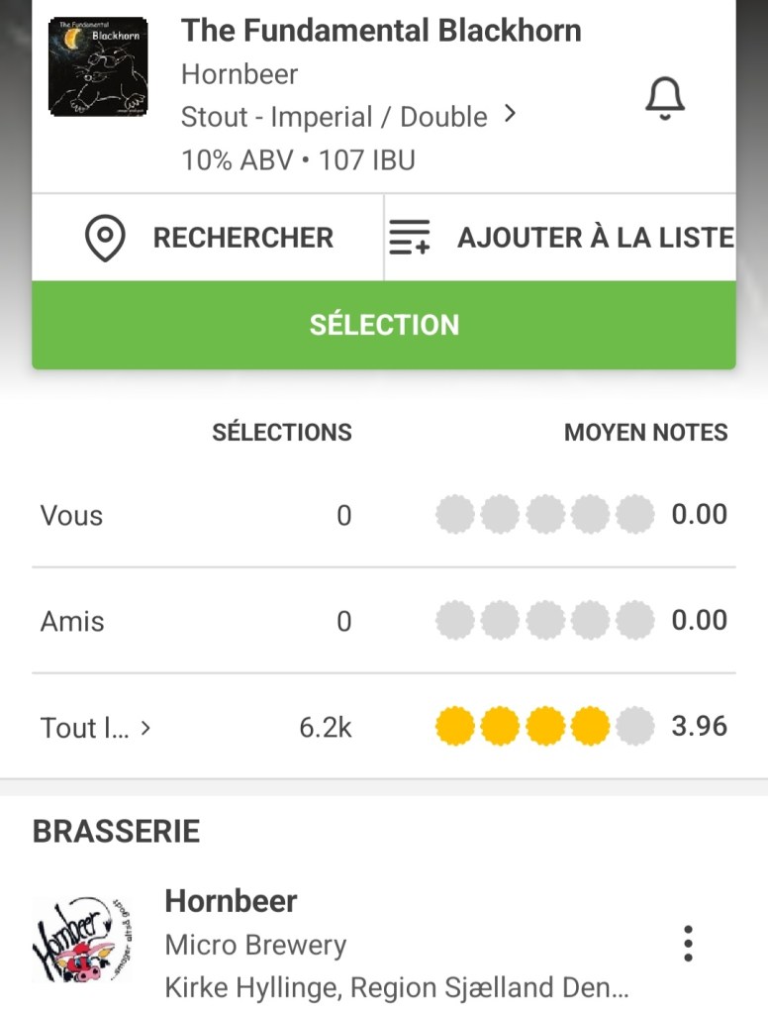Tap the add-to-list icon
The height and width of the screenshot is (1013, 768).
(x=410, y=238)
